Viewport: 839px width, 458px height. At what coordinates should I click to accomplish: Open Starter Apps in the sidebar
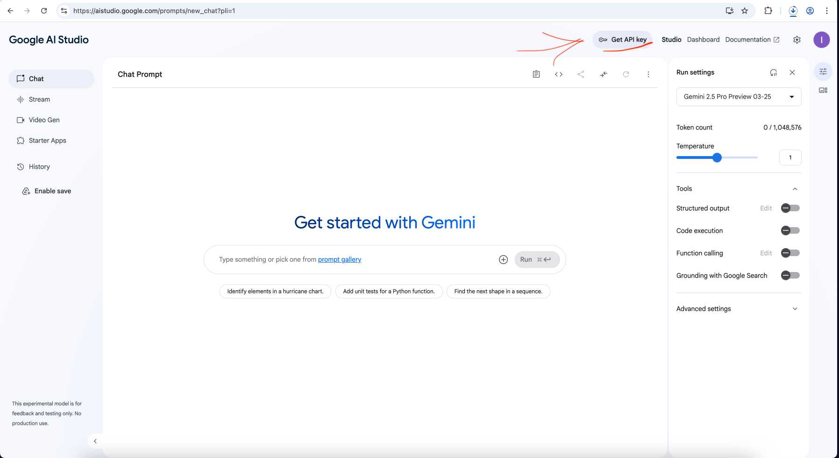pyautogui.click(x=51, y=141)
